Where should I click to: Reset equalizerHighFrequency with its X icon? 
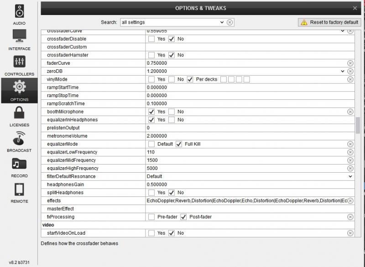pos(350,168)
